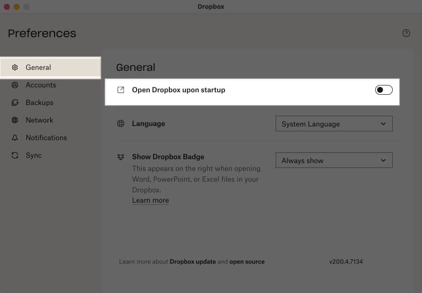Switch to the Accounts section

point(51,85)
